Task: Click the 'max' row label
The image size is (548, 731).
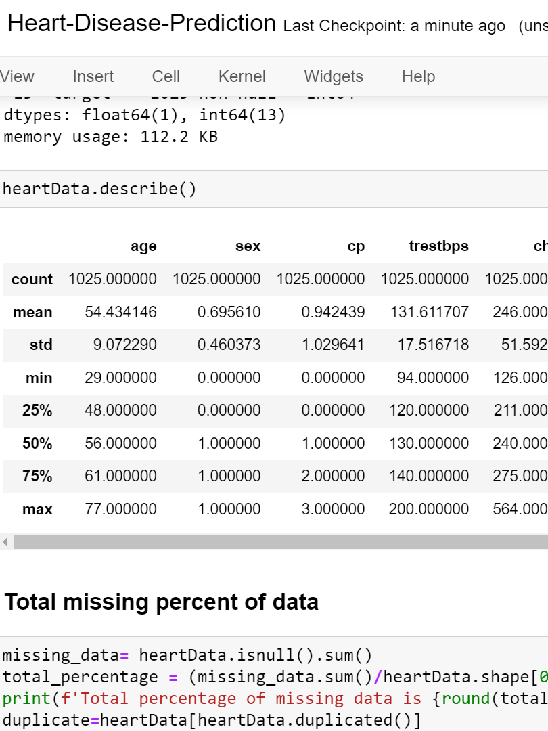Action: (37, 509)
